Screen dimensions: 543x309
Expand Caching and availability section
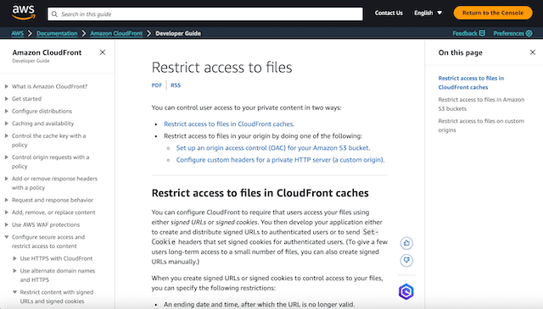6,124
